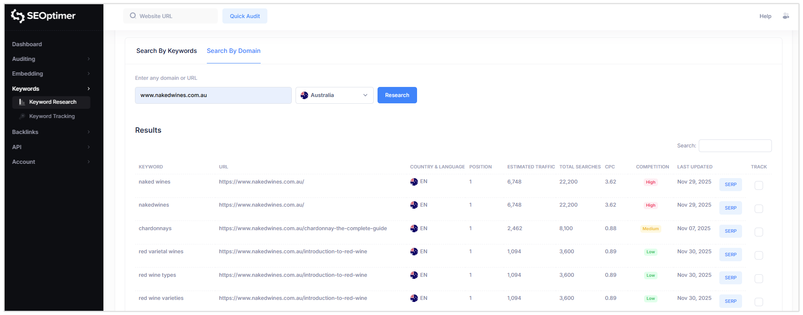Click the flag icon in chardonnays row

(414, 228)
